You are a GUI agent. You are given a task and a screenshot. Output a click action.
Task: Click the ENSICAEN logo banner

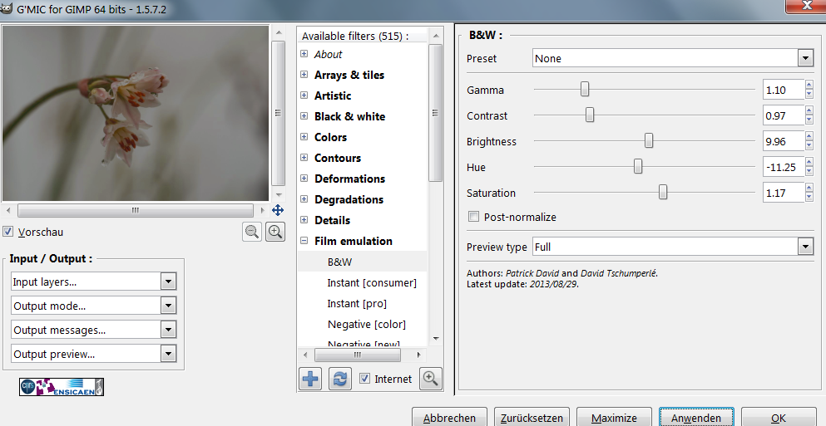(x=62, y=387)
